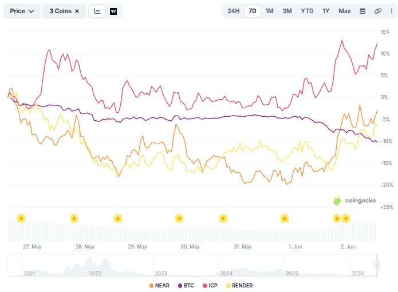
Task: Open the three-dot more options menu
Action: click(x=391, y=11)
